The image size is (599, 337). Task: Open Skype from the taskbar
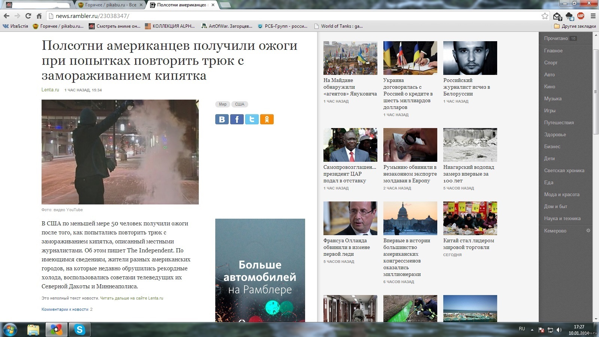click(x=79, y=330)
